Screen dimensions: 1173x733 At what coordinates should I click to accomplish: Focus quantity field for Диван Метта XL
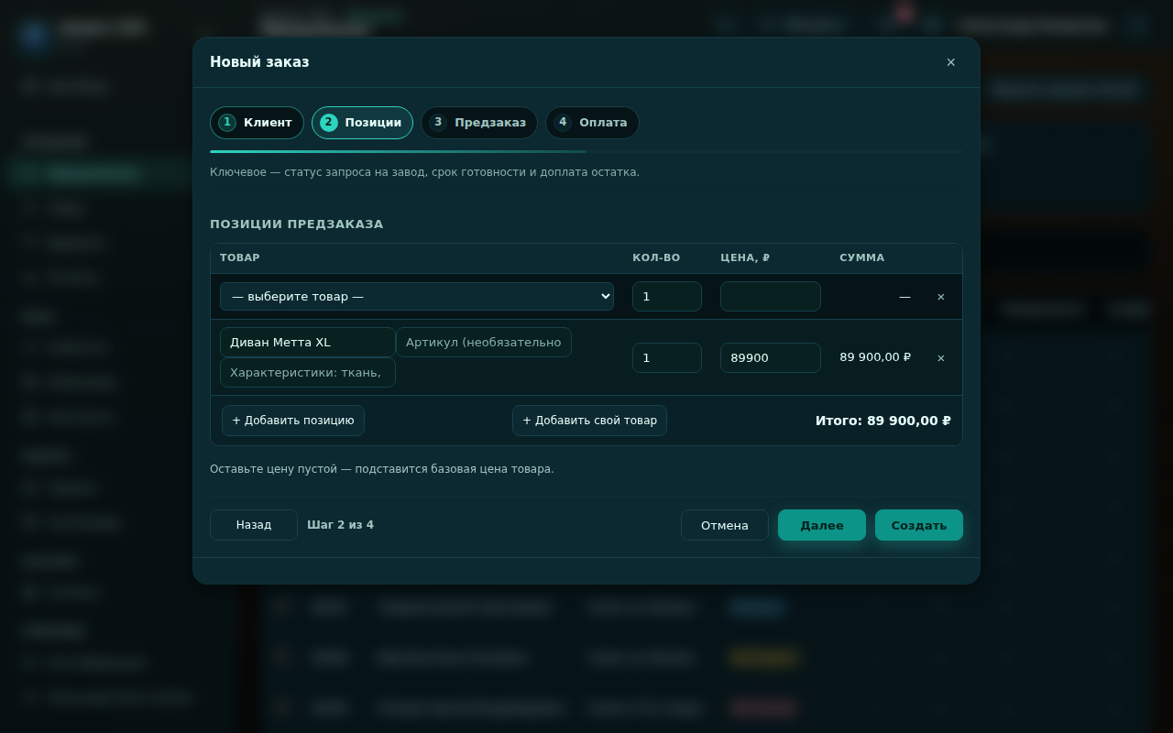(x=667, y=358)
